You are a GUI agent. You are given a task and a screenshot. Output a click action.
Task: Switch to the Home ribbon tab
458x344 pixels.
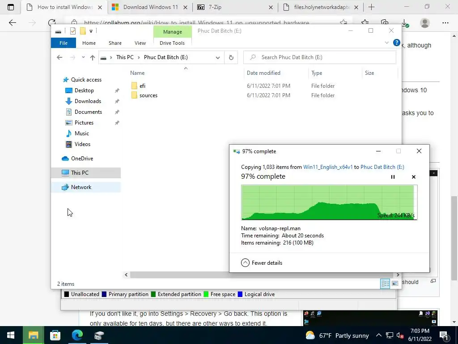(x=89, y=43)
